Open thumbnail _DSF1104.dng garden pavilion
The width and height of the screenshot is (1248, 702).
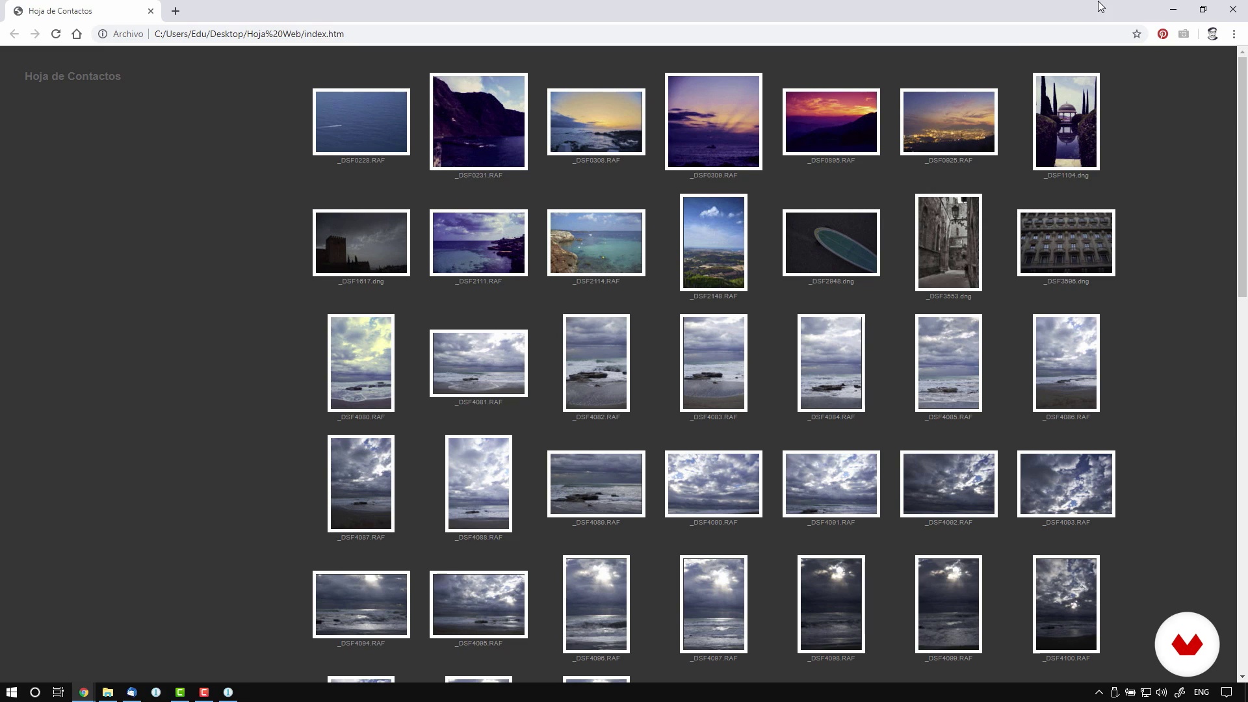1066,122
